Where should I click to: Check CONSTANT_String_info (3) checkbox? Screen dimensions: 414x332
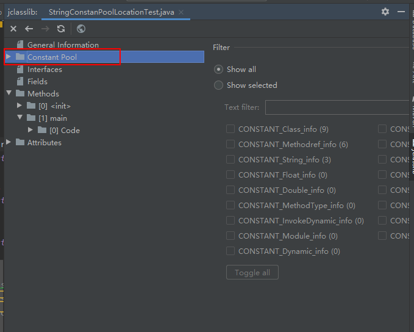point(230,160)
